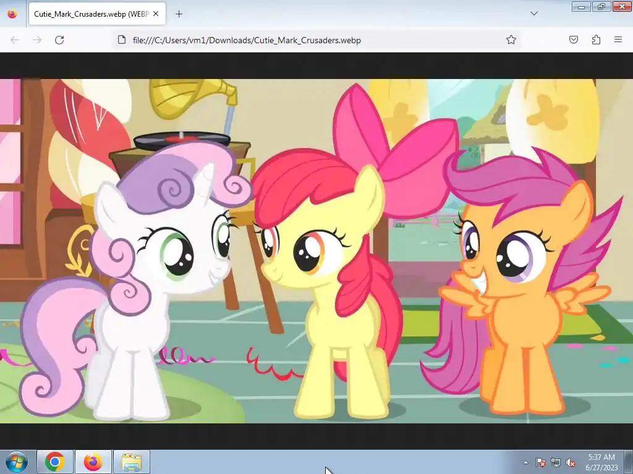Open the Windows Start menu
Viewport: 633px width, 474px height.
pyautogui.click(x=17, y=462)
